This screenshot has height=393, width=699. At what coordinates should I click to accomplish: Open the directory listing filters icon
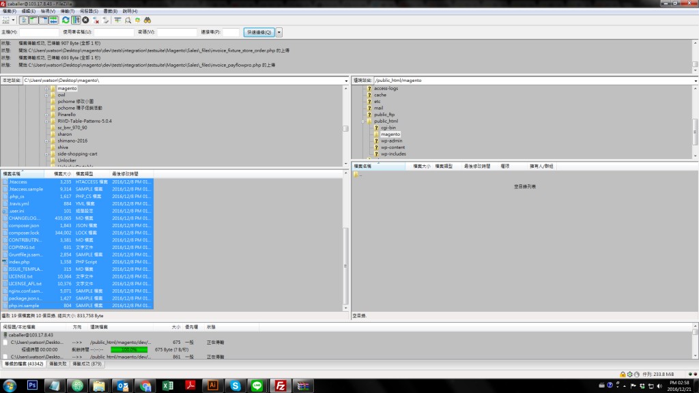point(117,20)
